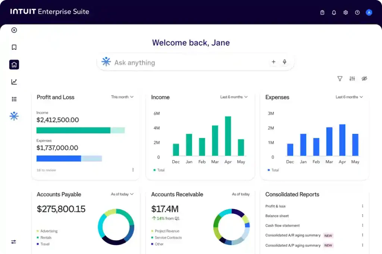382x254 pixels.
Task: Click the add plus icon in Ask anything bar
Action: tap(273, 62)
